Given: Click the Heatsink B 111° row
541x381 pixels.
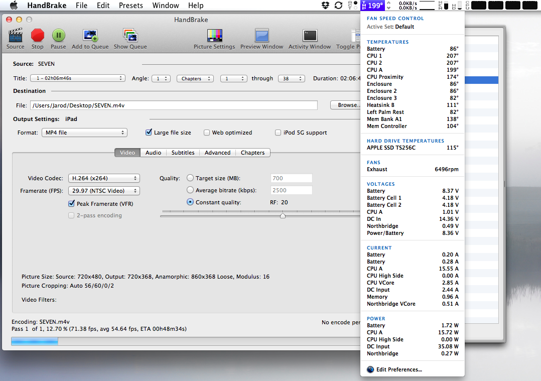Looking at the screenshot, I should tap(413, 105).
